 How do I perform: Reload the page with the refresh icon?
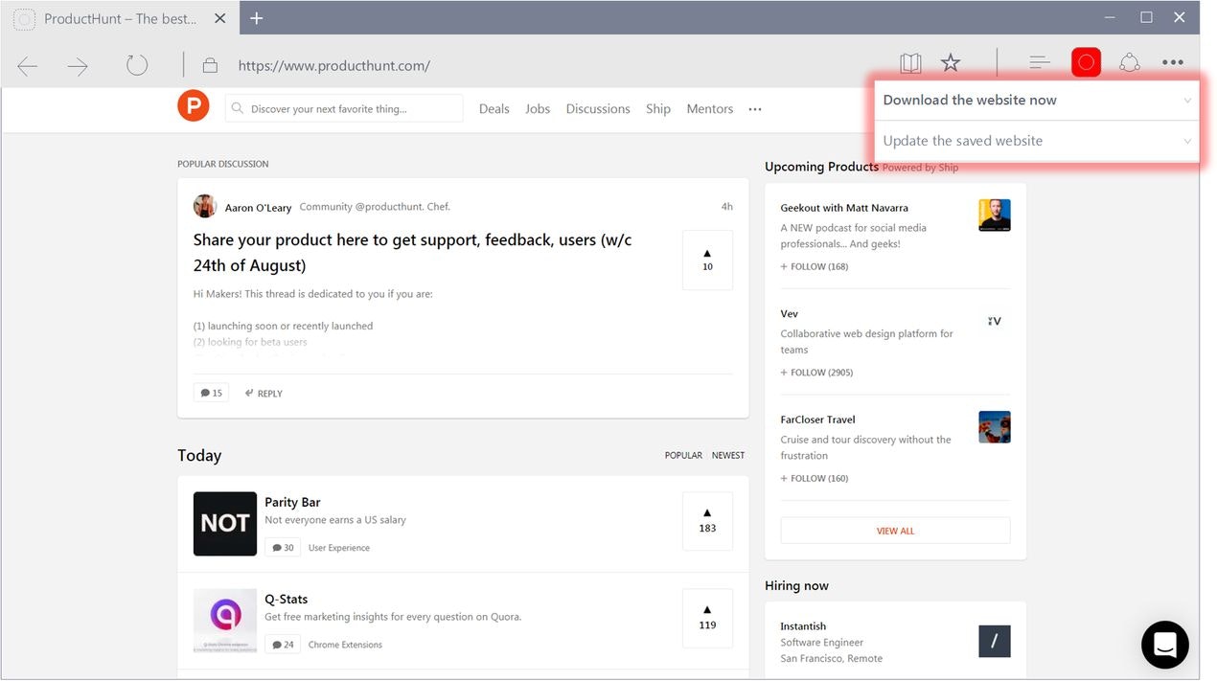[137, 65]
